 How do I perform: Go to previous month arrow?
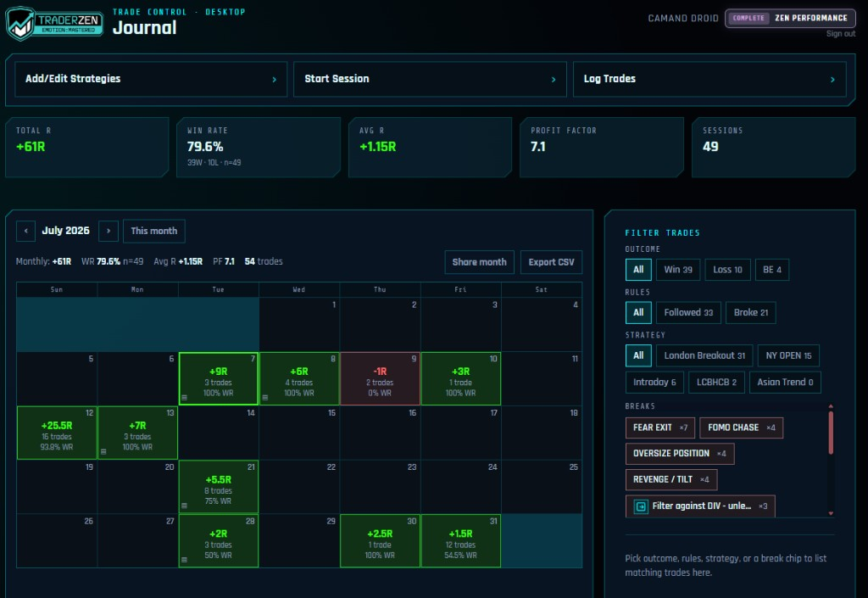25,231
